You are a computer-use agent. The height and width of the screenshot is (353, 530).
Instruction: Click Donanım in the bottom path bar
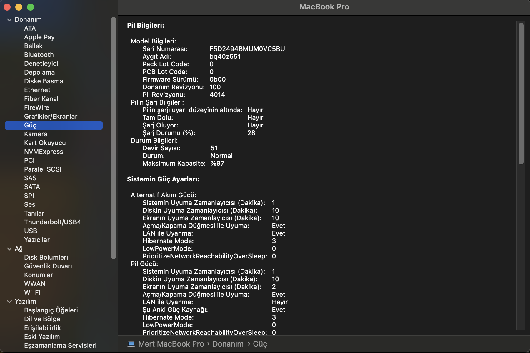click(228, 344)
